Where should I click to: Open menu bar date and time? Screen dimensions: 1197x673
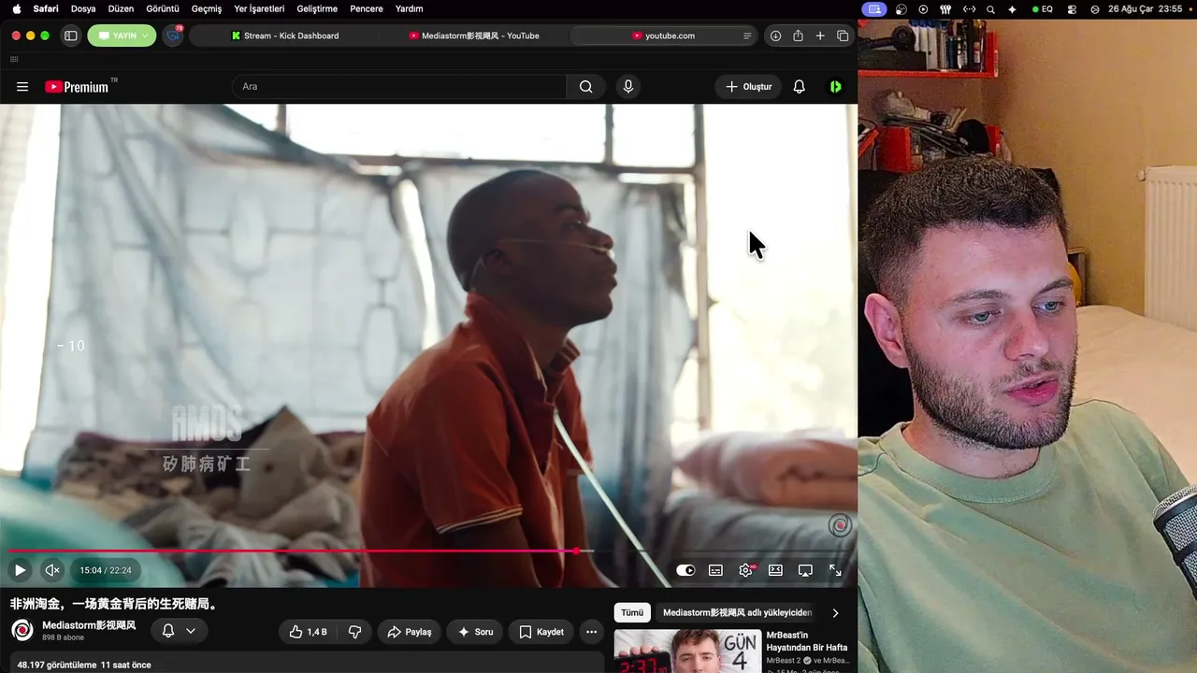1146,8
